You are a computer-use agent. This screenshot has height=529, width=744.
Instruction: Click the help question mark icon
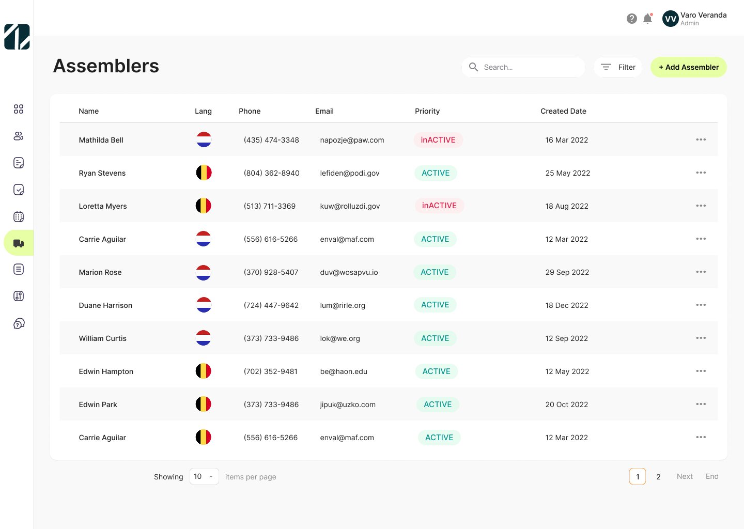(631, 19)
